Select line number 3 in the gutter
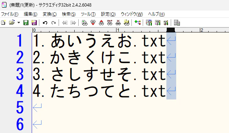229x133 pixels. [x=20, y=74]
